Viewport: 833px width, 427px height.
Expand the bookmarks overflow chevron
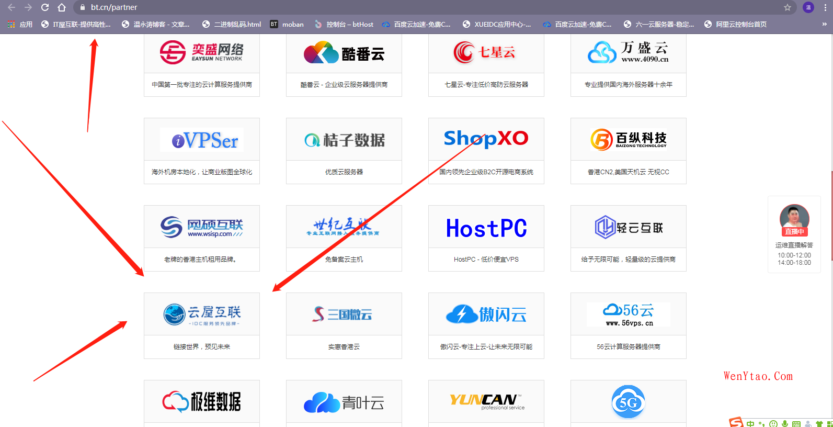coord(824,24)
